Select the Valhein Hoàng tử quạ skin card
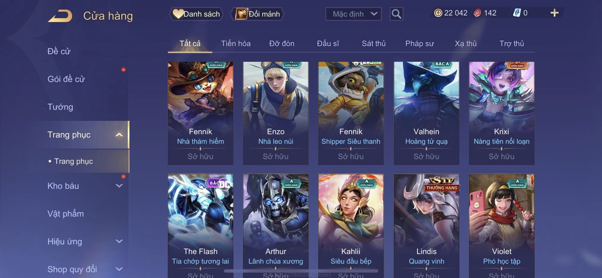Image resolution: width=602 pixels, height=278 pixels. point(426,113)
